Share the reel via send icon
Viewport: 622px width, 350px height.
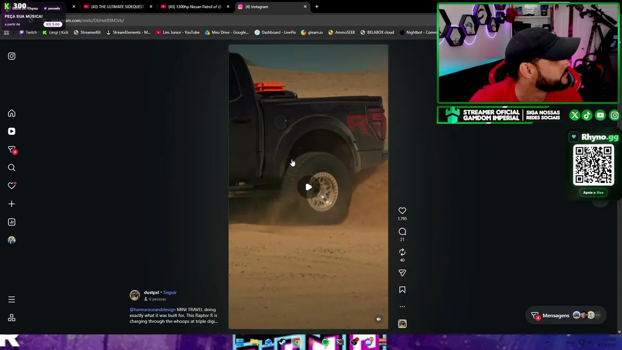coord(402,273)
